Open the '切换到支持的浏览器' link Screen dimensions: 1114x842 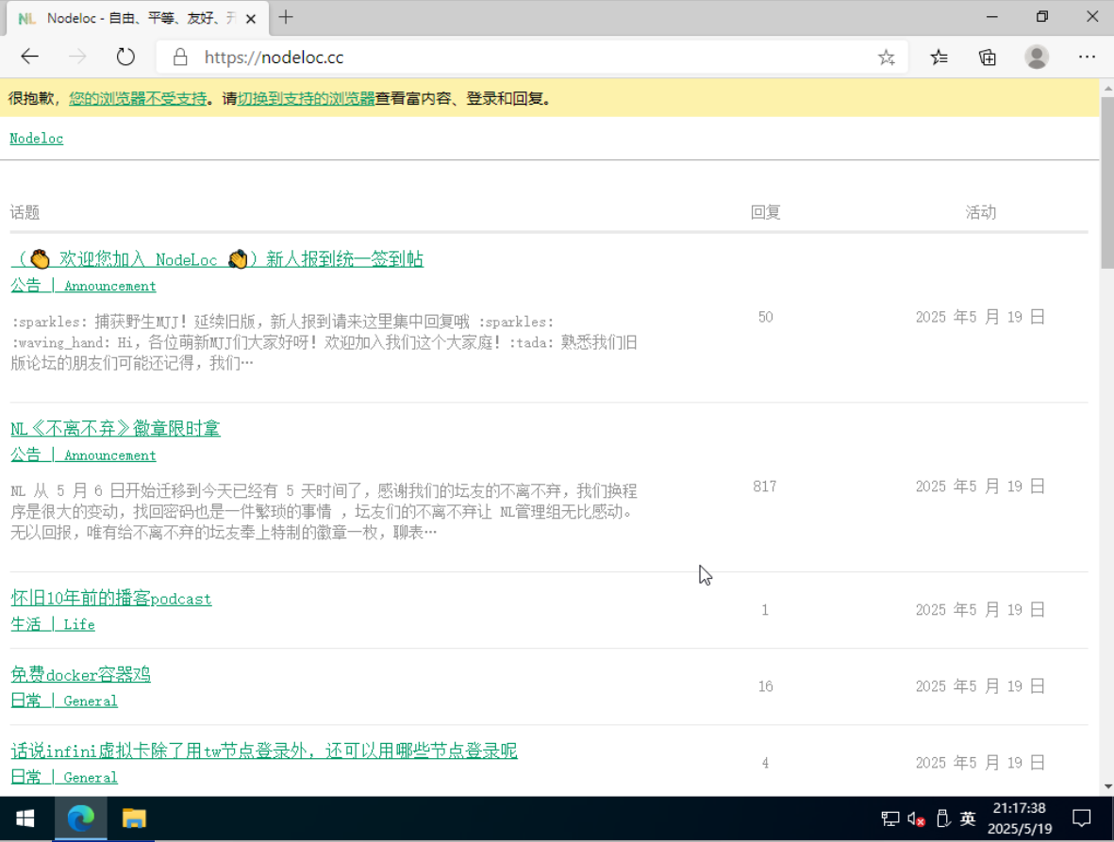(x=307, y=99)
